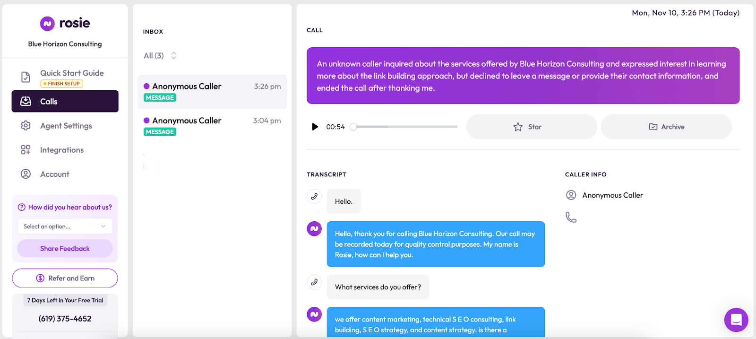The image size is (756, 339).
Task: Click the Share Feedback button
Action: pos(65,249)
